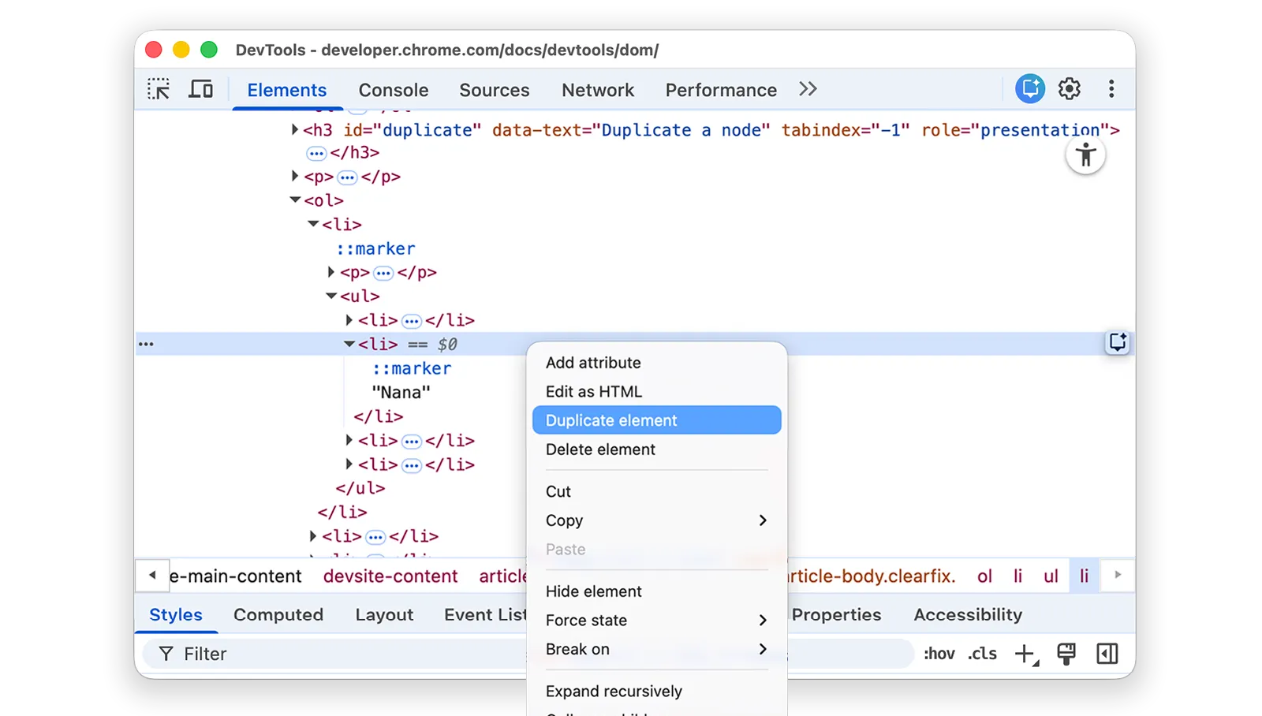Image resolution: width=1262 pixels, height=716 pixels.
Task: Choose Edit as HTML
Action: [x=656, y=392]
